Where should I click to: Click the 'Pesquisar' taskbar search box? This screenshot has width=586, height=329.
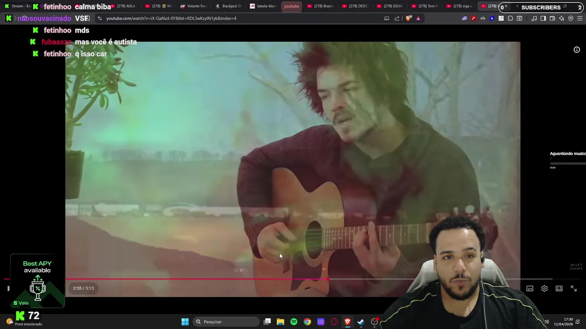[226, 322]
